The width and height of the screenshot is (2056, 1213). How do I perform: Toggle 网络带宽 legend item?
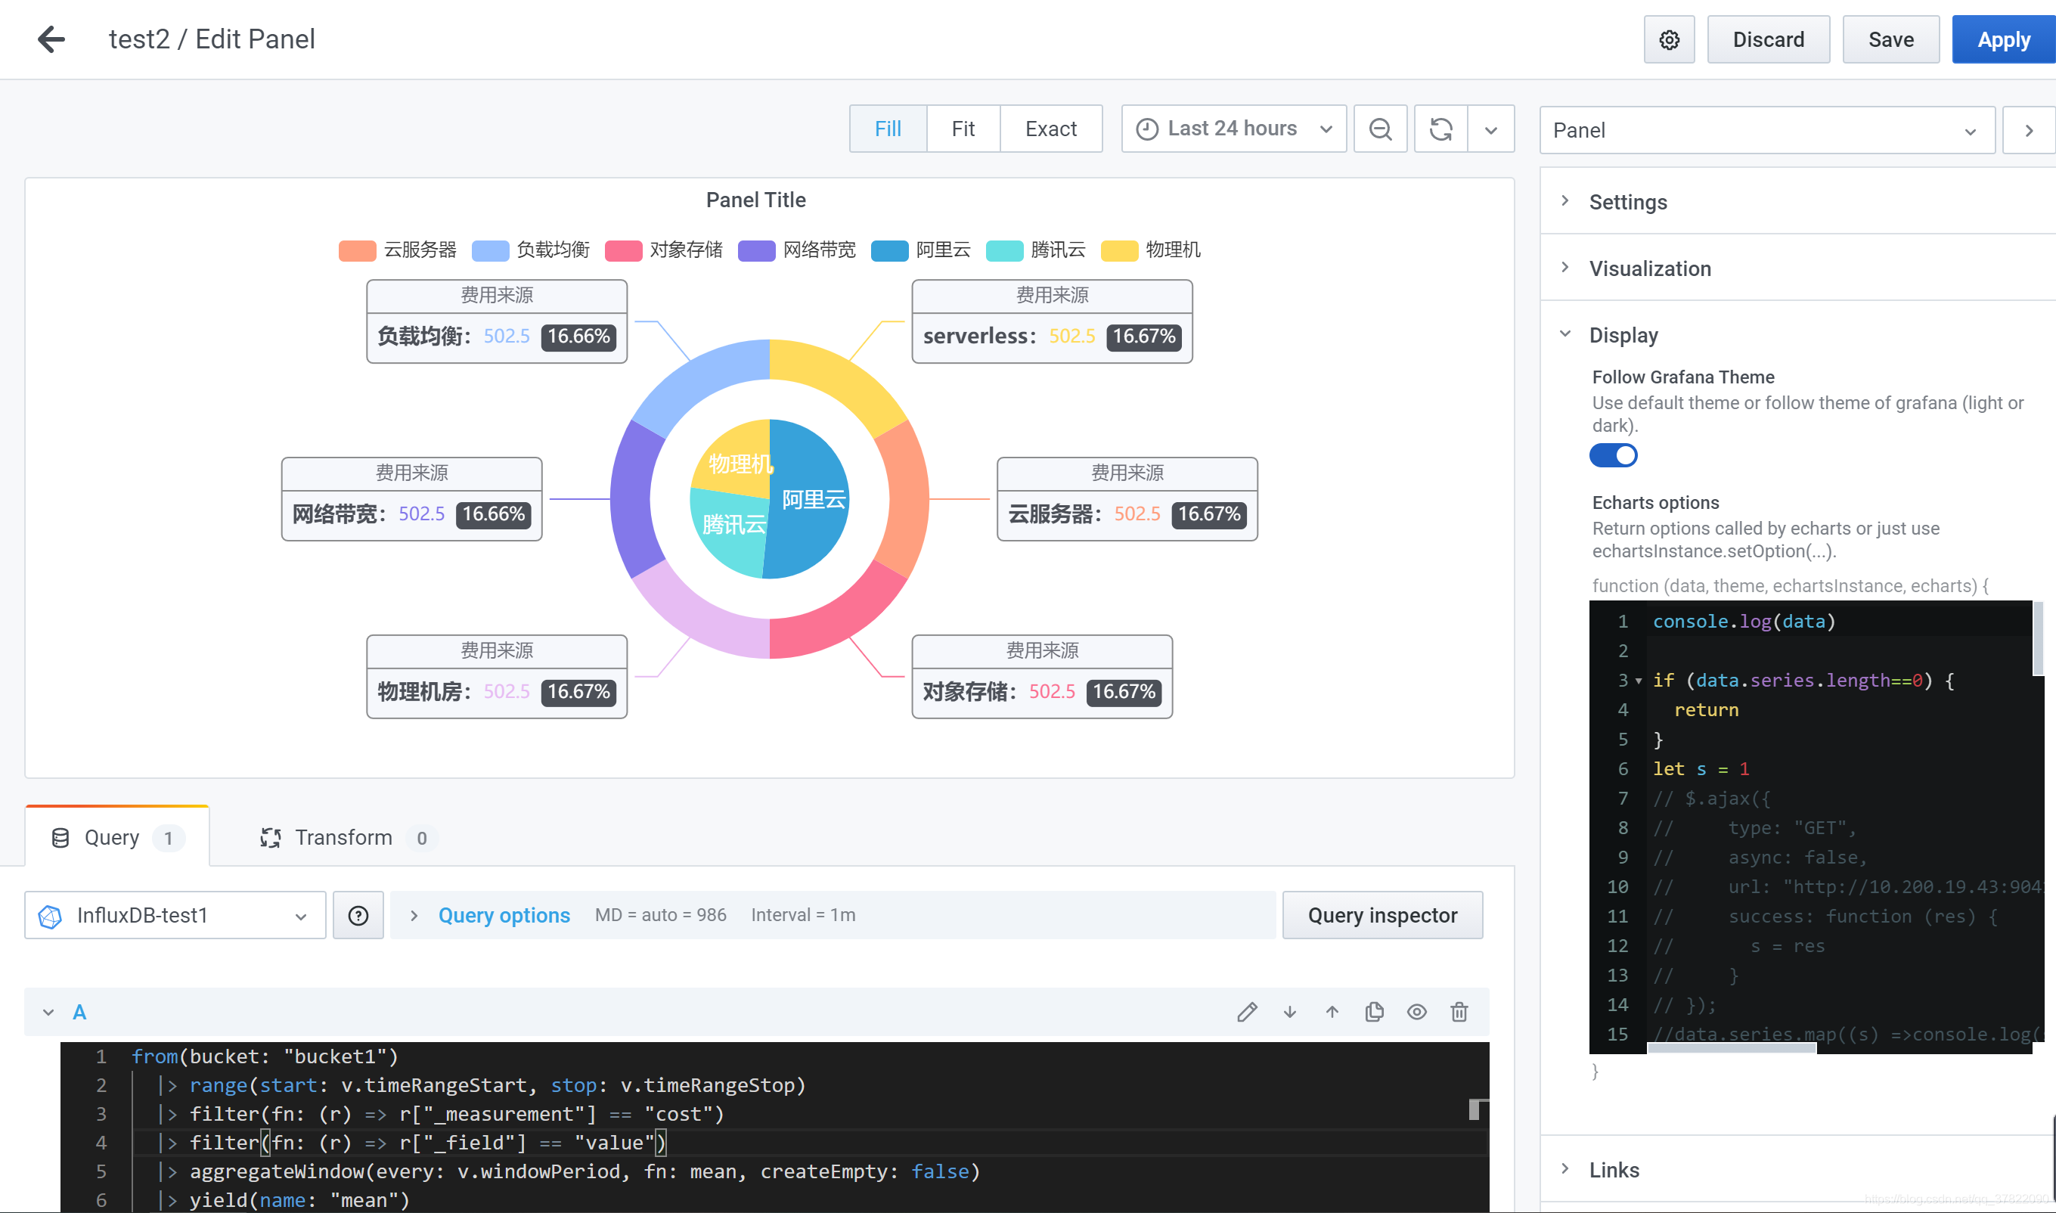click(798, 250)
